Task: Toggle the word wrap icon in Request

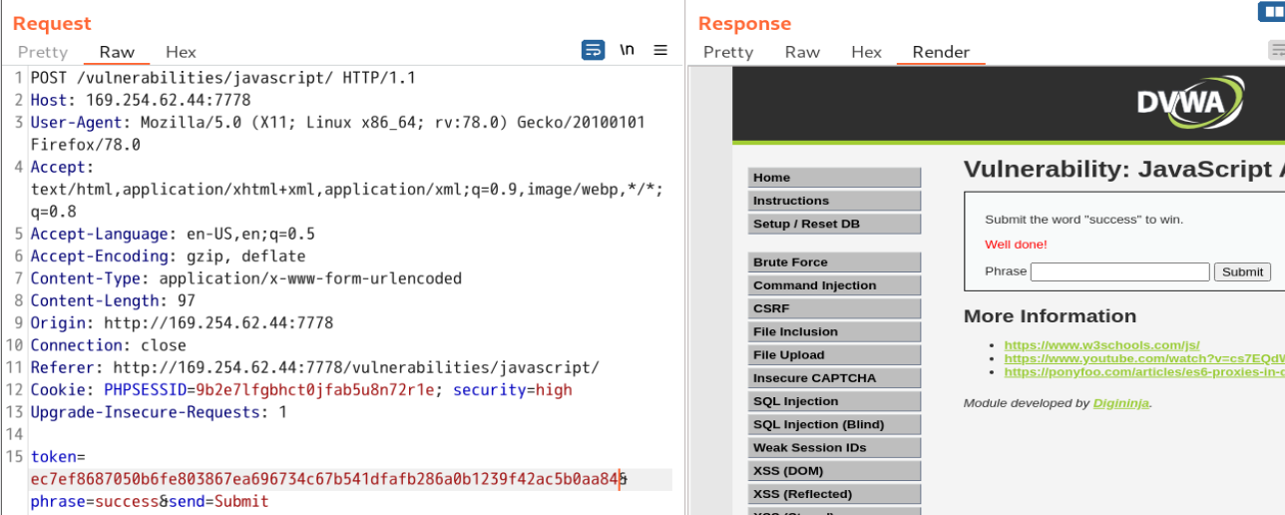Action: [593, 50]
